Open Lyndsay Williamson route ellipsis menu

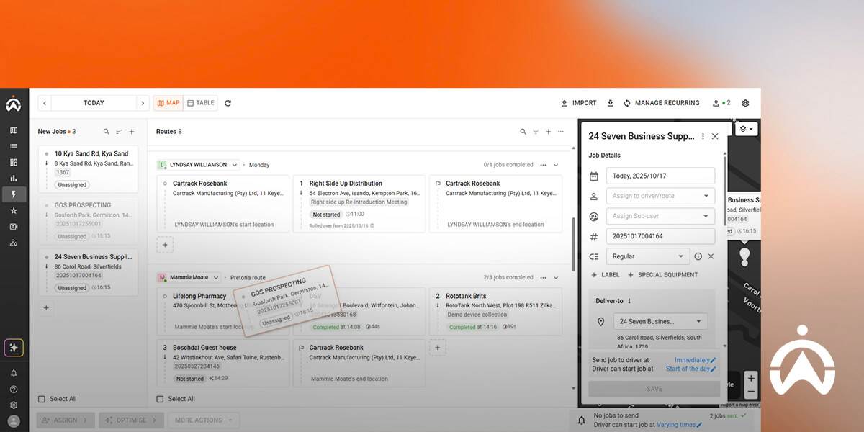(543, 165)
